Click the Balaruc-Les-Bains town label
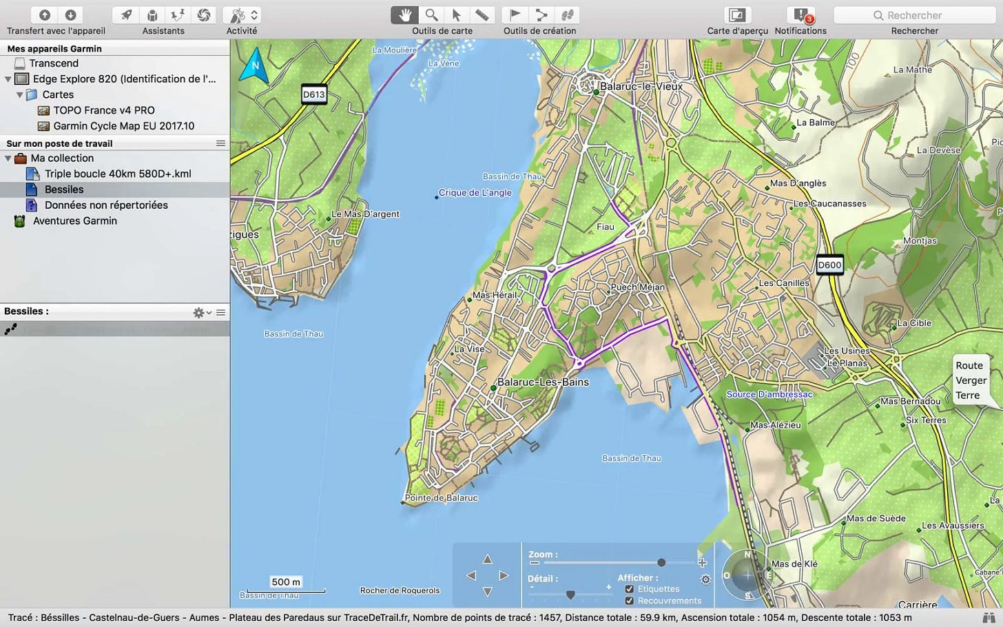The height and width of the screenshot is (627, 1003). coord(543,382)
